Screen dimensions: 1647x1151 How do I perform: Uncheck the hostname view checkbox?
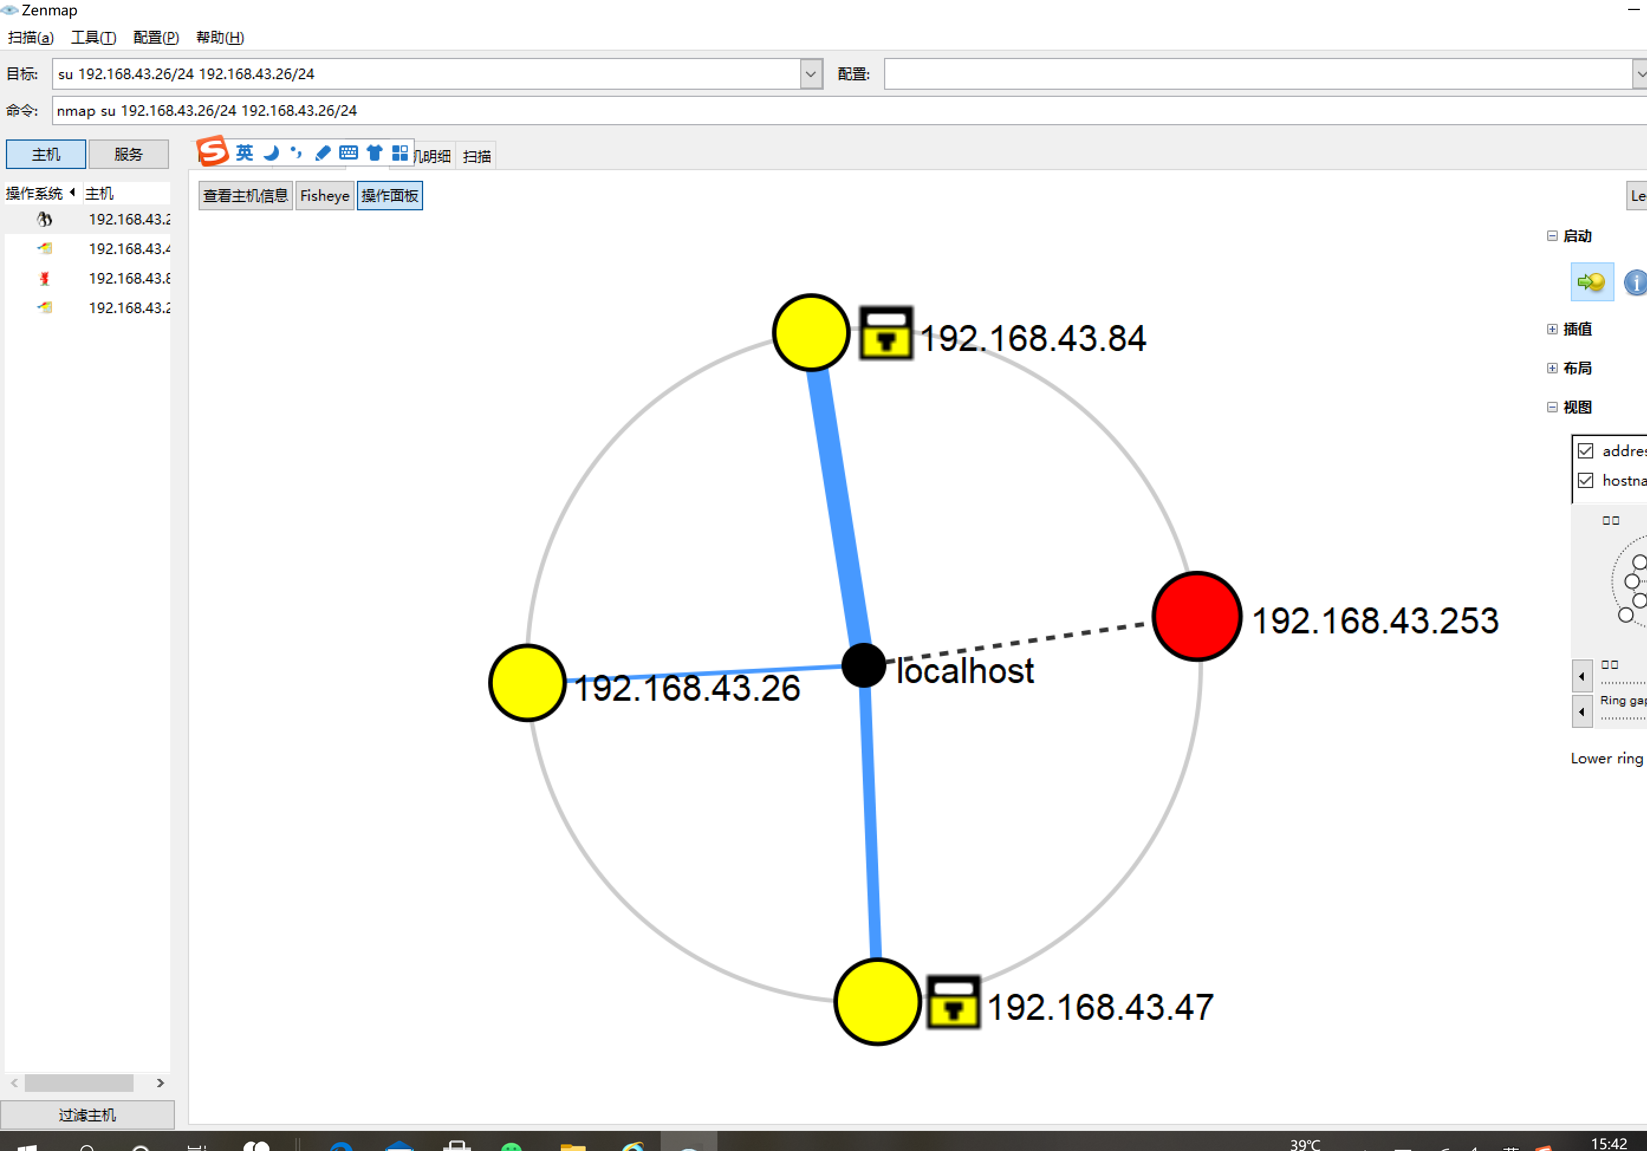pos(1586,480)
